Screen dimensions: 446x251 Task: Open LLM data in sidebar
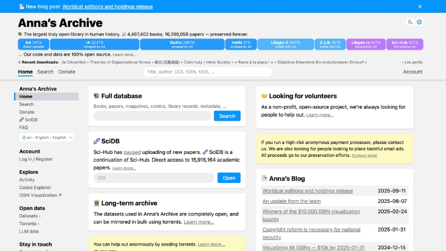[x=29, y=231]
